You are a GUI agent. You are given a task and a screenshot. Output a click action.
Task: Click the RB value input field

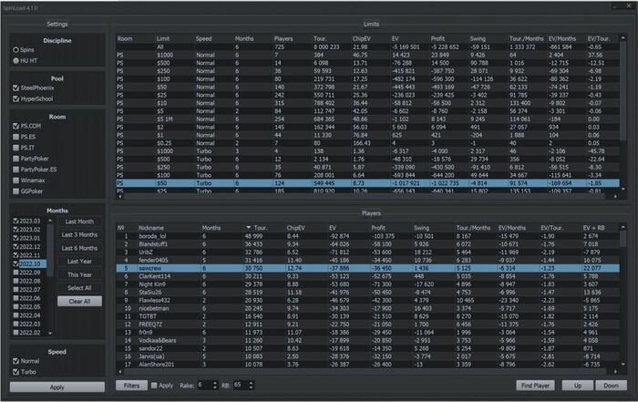point(241,385)
